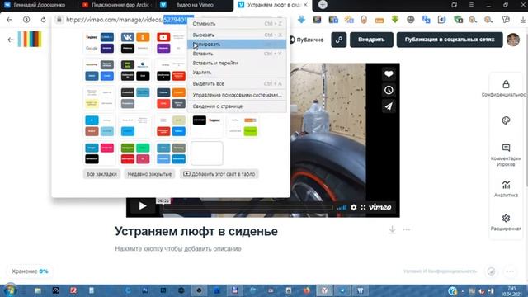Open the YouTube tile in the tableau
The image size is (528, 297).
(x=163, y=37)
